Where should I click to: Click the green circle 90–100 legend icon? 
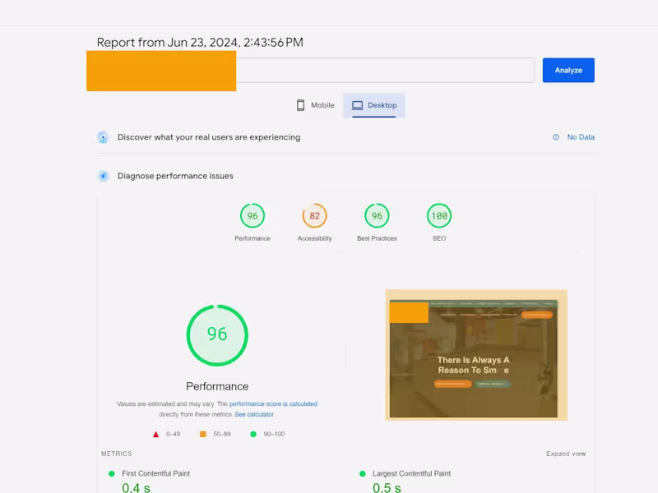tap(253, 434)
